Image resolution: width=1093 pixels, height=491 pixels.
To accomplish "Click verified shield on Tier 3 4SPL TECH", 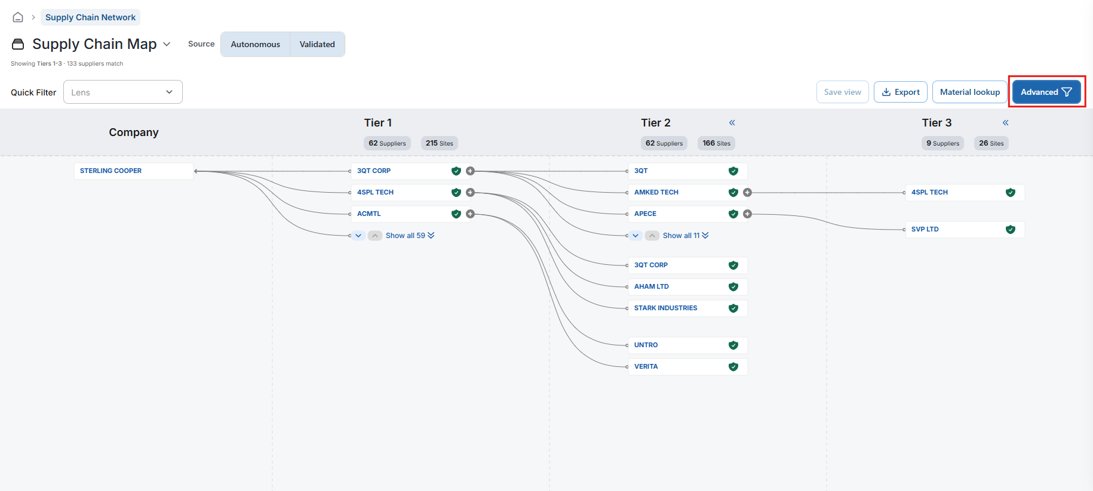I will [x=1011, y=193].
